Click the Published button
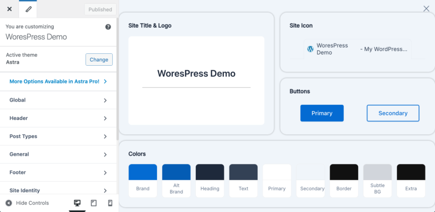The width and height of the screenshot is (435, 212). click(x=100, y=9)
